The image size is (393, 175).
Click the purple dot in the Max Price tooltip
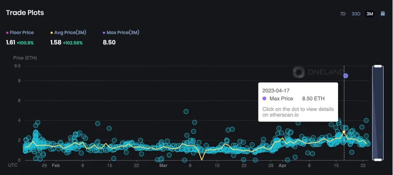point(264,99)
